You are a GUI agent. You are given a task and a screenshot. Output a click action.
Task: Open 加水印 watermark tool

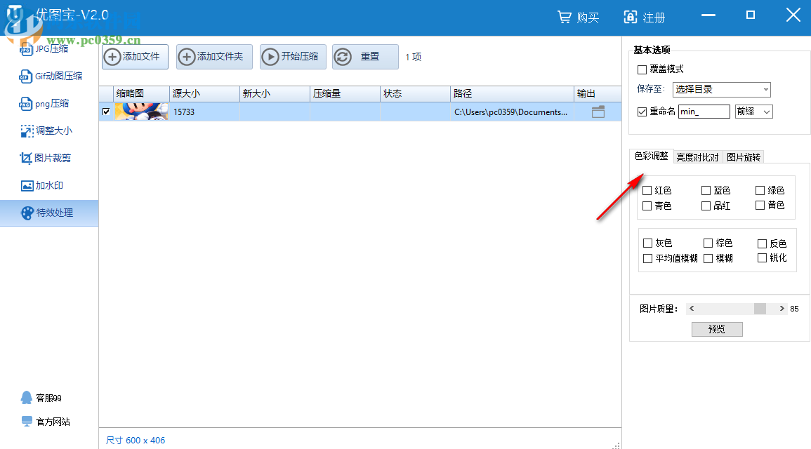[42, 185]
